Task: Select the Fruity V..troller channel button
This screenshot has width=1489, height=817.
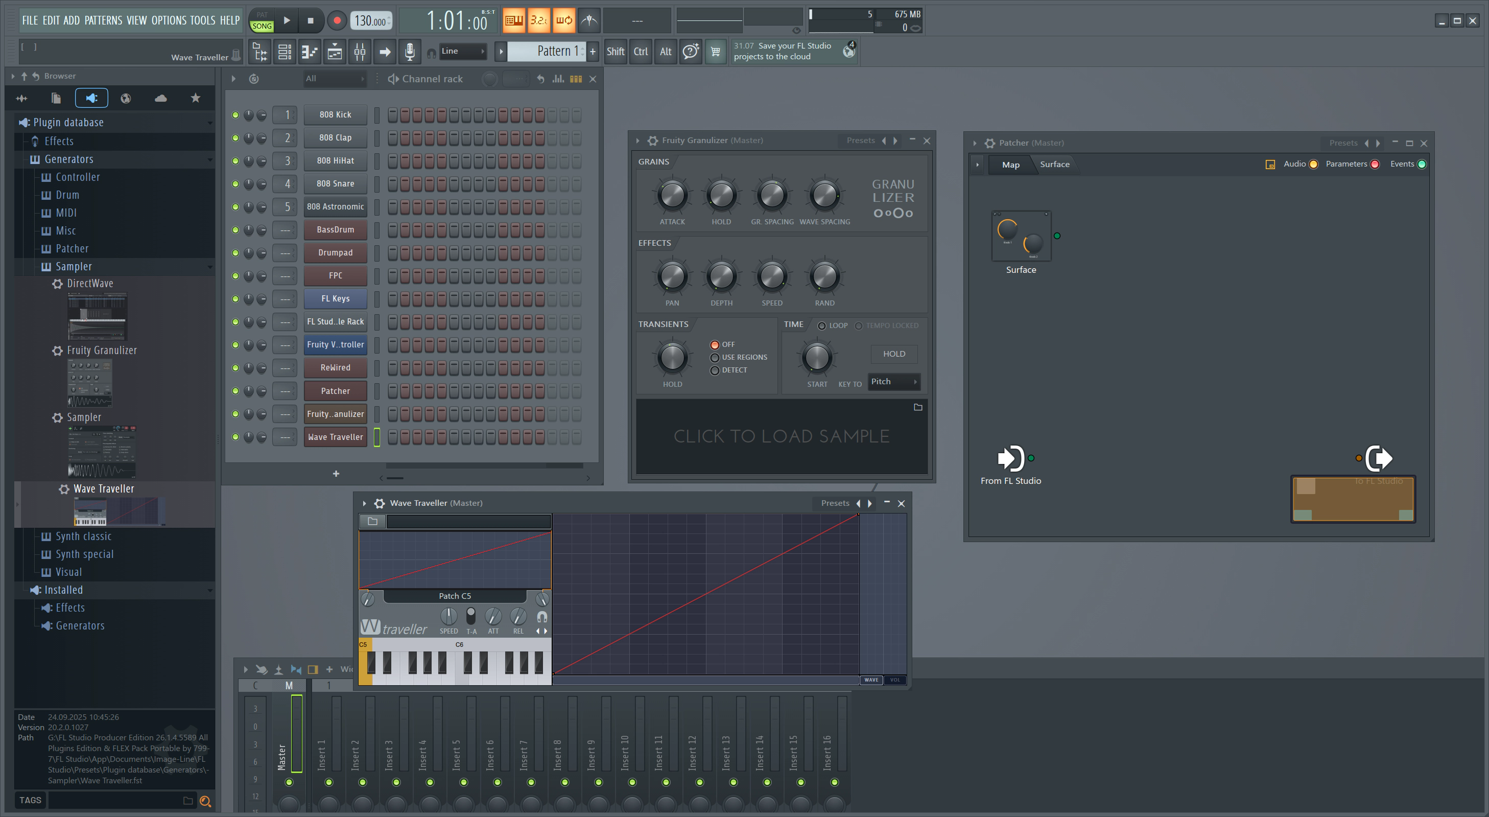Action: pyautogui.click(x=335, y=344)
